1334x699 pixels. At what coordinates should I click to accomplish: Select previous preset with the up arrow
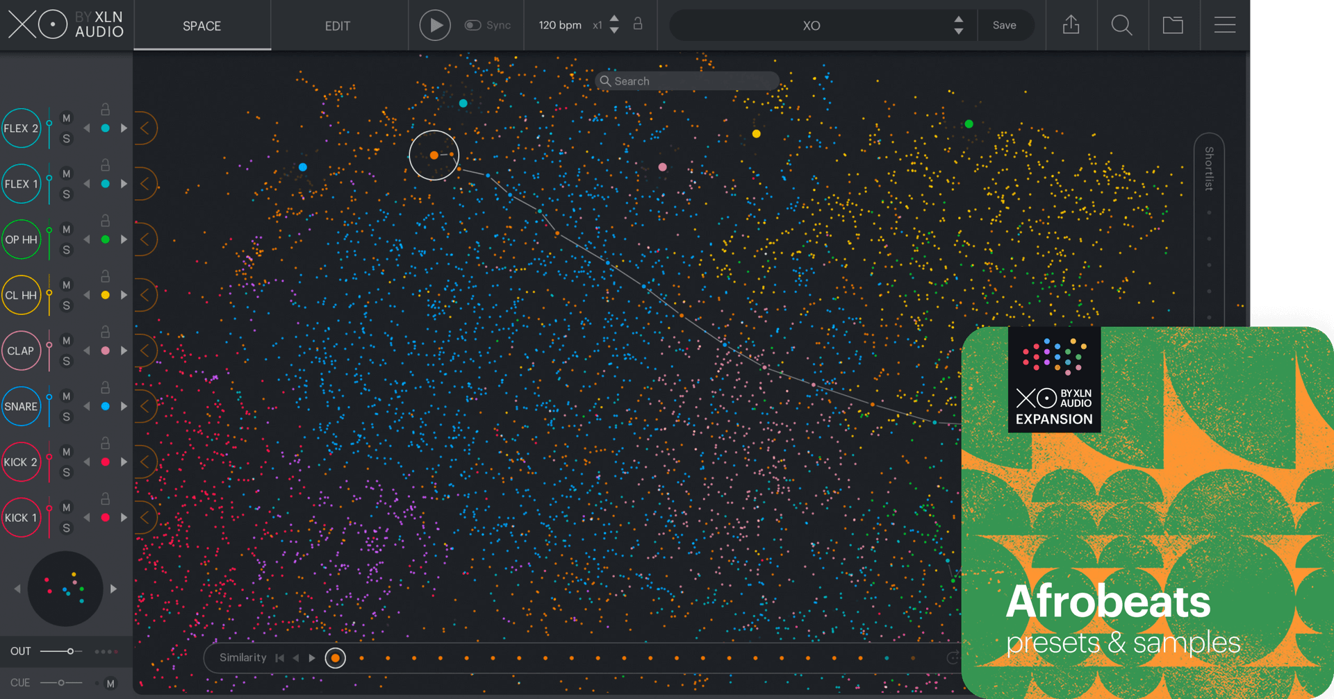click(x=959, y=19)
